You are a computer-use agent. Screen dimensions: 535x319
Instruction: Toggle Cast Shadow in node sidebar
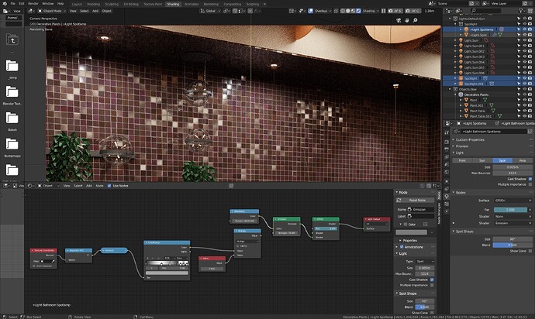pyautogui.click(x=432, y=280)
